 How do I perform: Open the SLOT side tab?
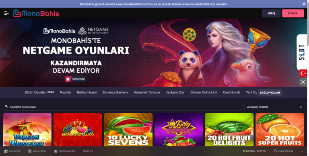(301, 52)
